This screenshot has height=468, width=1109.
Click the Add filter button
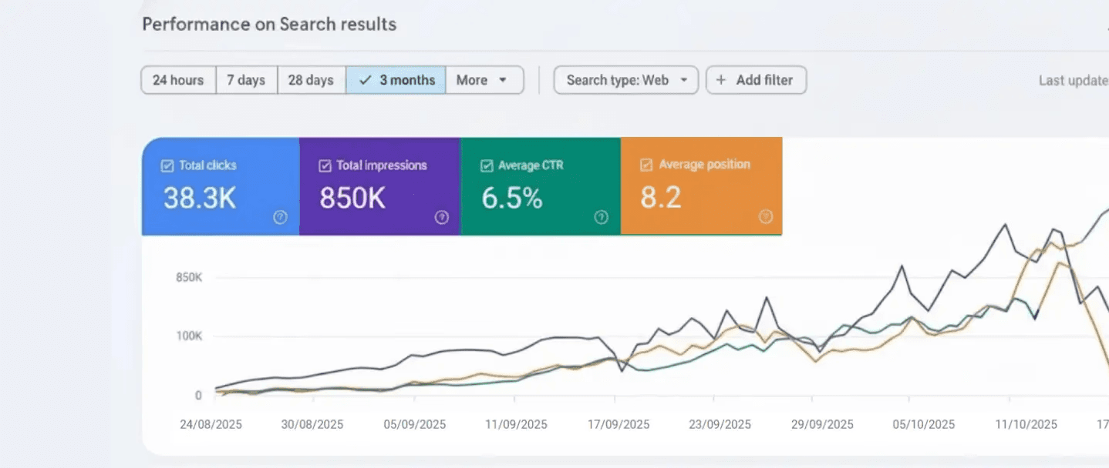tap(757, 80)
